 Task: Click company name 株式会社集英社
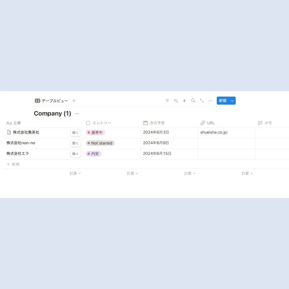pos(26,132)
